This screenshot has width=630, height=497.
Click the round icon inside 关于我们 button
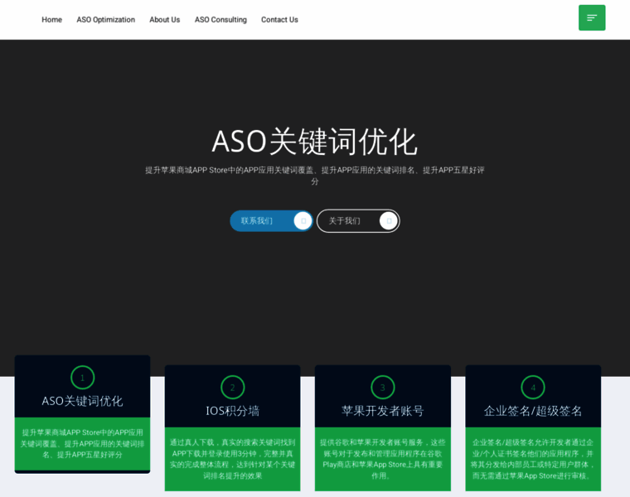(388, 221)
